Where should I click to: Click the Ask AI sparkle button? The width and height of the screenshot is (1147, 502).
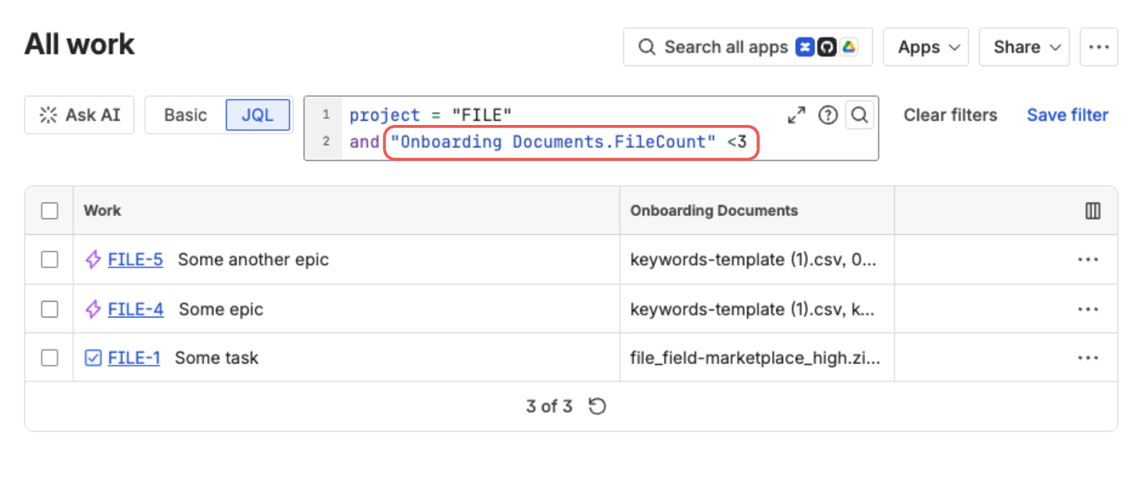[x=79, y=115]
